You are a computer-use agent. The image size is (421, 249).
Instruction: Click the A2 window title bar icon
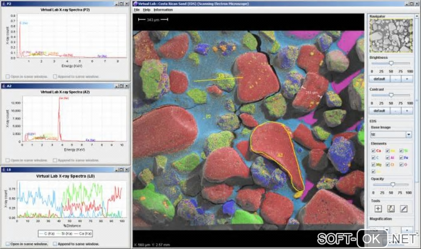3,86
